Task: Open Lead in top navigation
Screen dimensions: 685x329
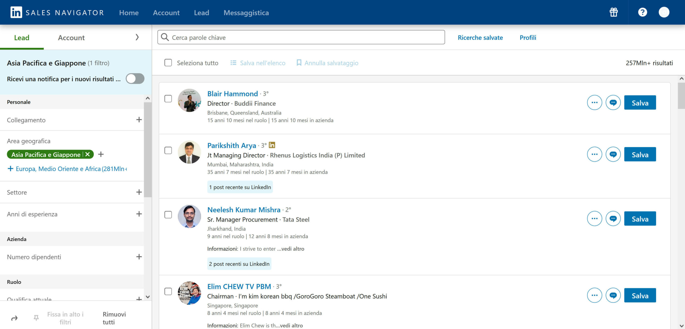Action: tap(201, 13)
